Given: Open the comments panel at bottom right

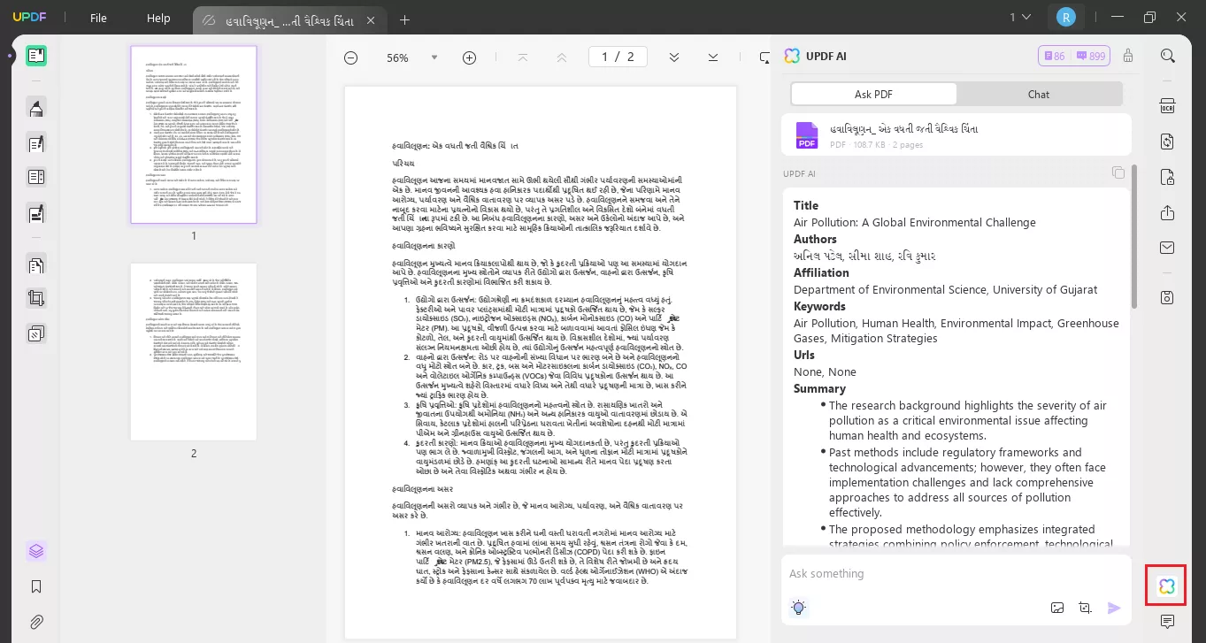Looking at the screenshot, I should [1168, 622].
